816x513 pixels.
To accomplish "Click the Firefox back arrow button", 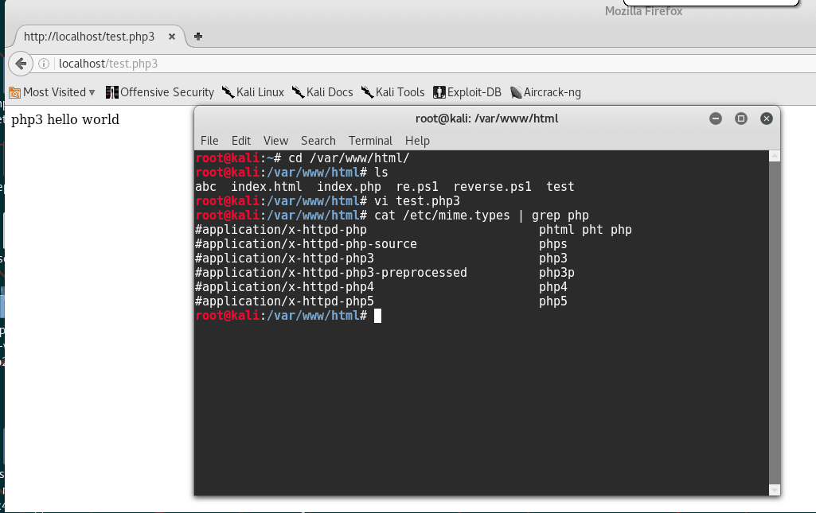I will coord(21,64).
